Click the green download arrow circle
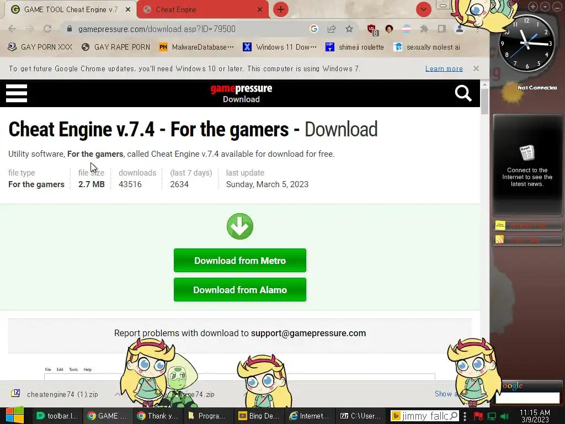565x424 pixels. [240, 226]
